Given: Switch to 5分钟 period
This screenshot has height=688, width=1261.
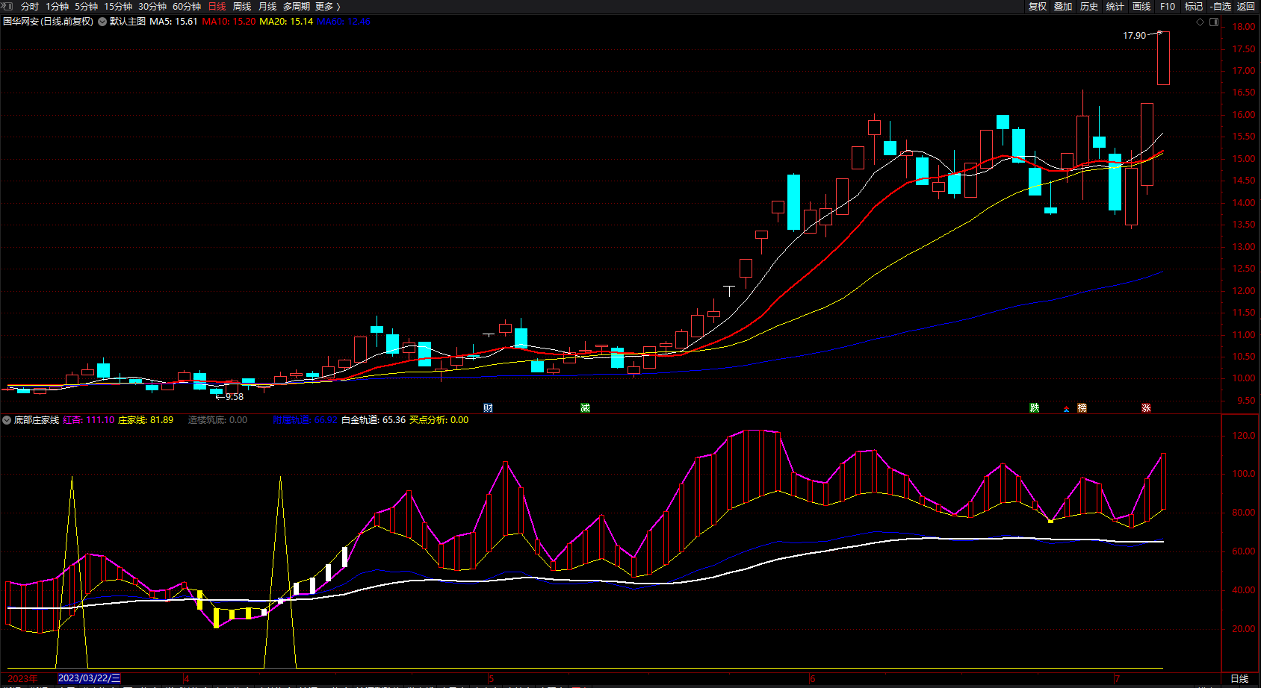Looking at the screenshot, I should [x=86, y=6].
